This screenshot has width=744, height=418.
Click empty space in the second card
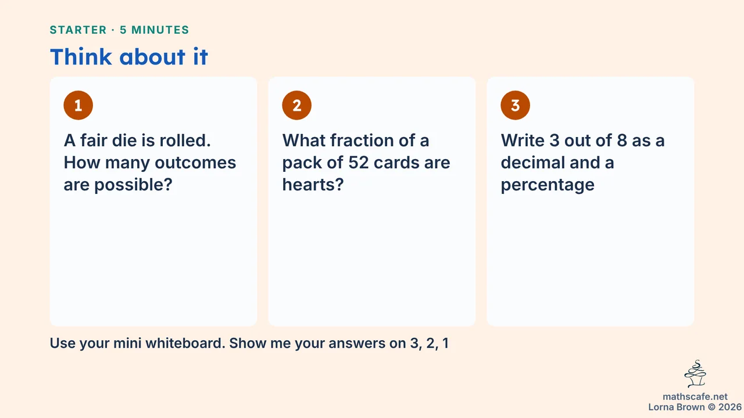tap(372, 261)
